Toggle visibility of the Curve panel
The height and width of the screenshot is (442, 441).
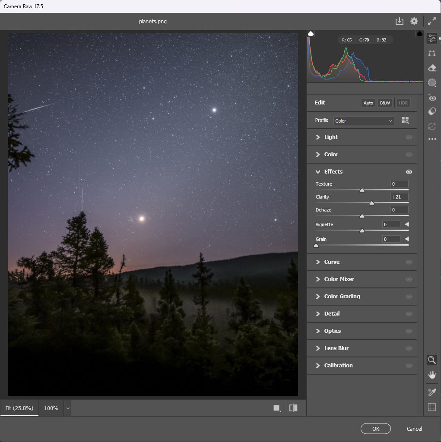click(409, 262)
